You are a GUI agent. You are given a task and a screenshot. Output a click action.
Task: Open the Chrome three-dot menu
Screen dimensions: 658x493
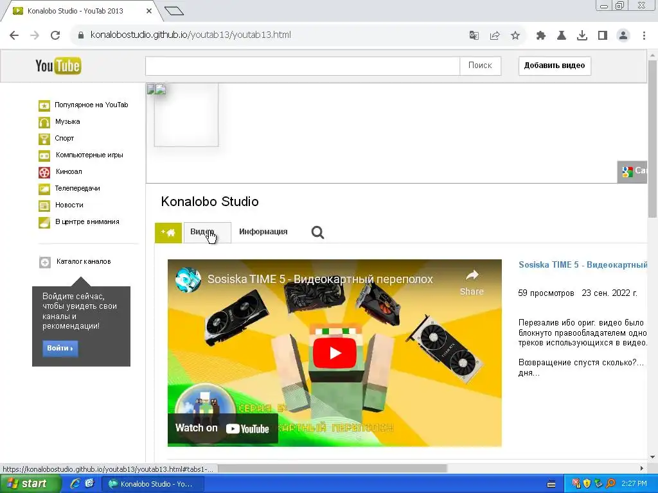(x=644, y=36)
